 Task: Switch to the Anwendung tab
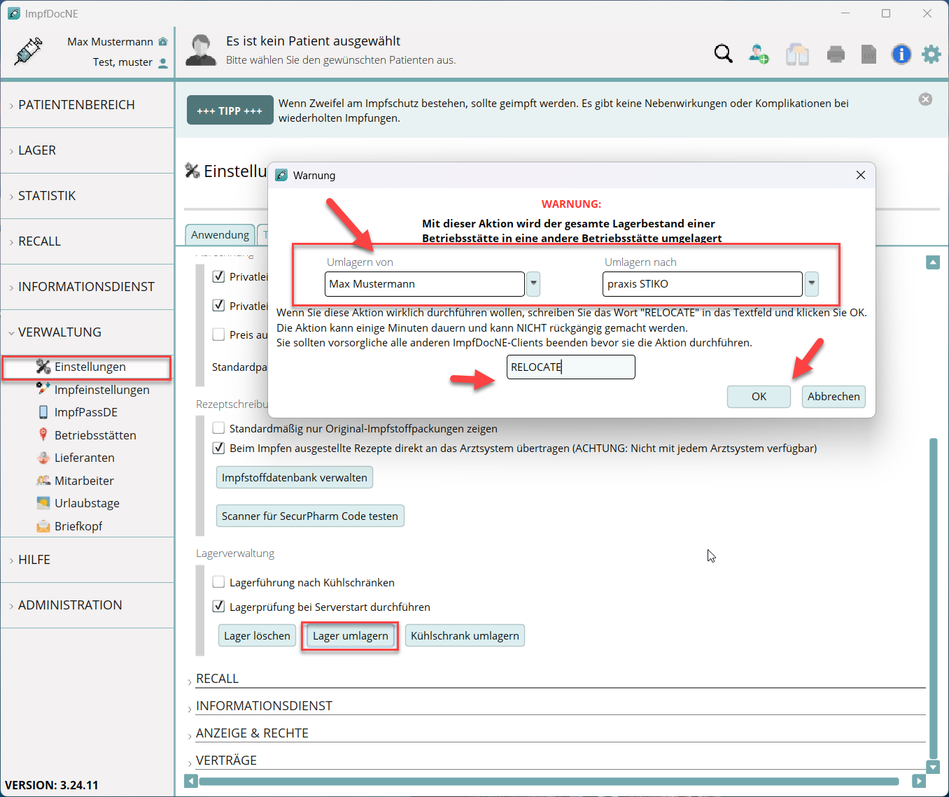pos(220,235)
